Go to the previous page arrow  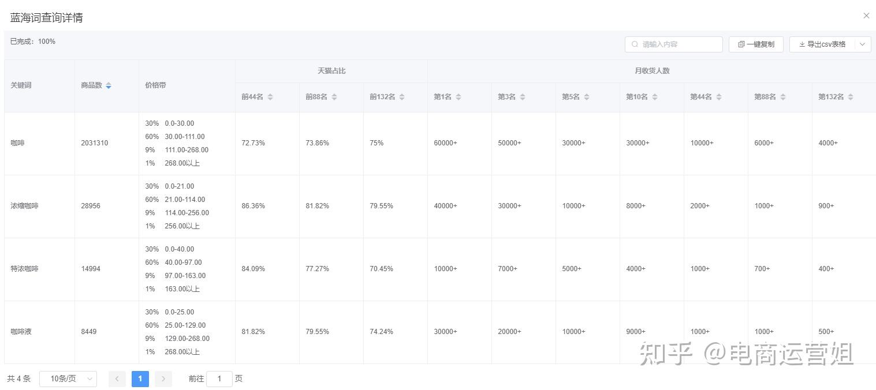pos(117,379)
